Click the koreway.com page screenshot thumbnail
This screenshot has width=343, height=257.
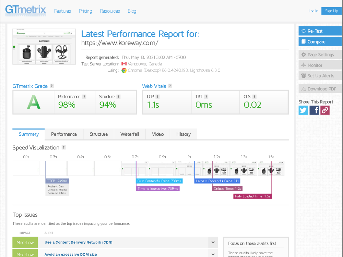pos(44,47)
